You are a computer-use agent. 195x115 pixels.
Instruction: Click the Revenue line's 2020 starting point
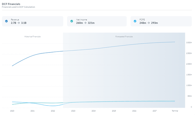(12, 66)
